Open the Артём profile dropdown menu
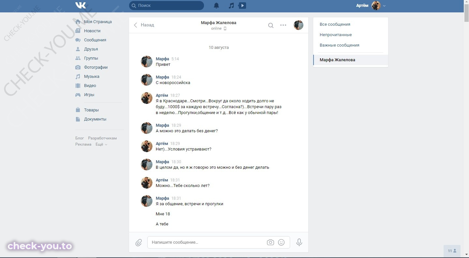This screenshot has height=258, width=469. [x=371, y=6]
